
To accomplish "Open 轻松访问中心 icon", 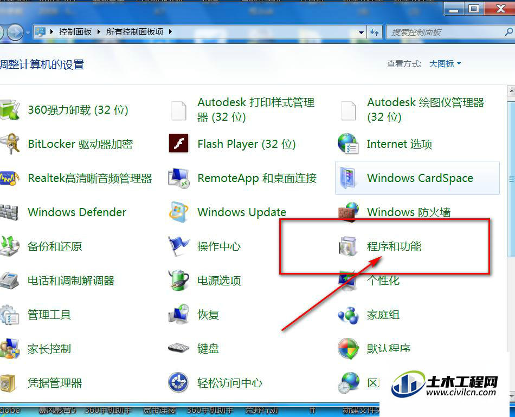I will click(x=178, y=382).
